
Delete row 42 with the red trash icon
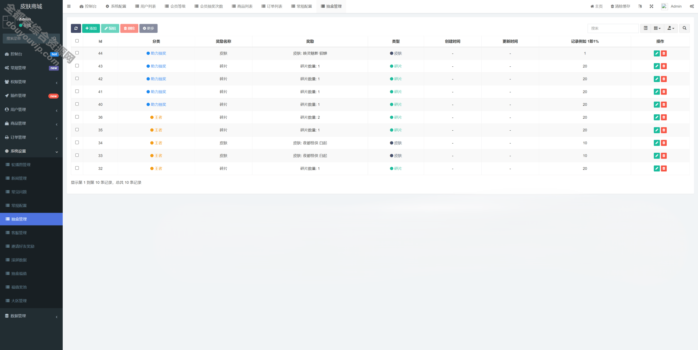[x=664, y=79]
